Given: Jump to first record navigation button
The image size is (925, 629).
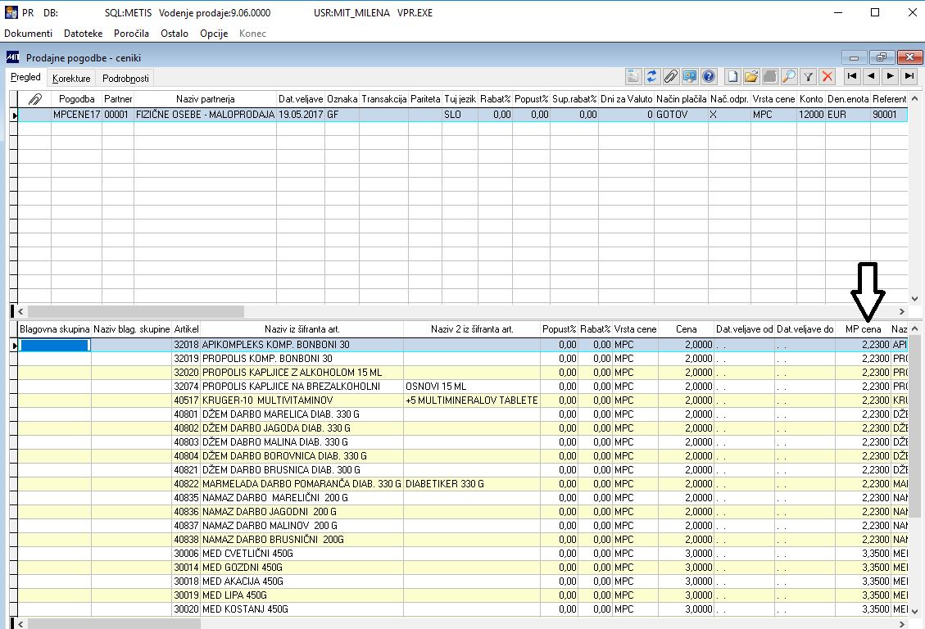Looking at the screenshot, I should [x=852, y=76].
